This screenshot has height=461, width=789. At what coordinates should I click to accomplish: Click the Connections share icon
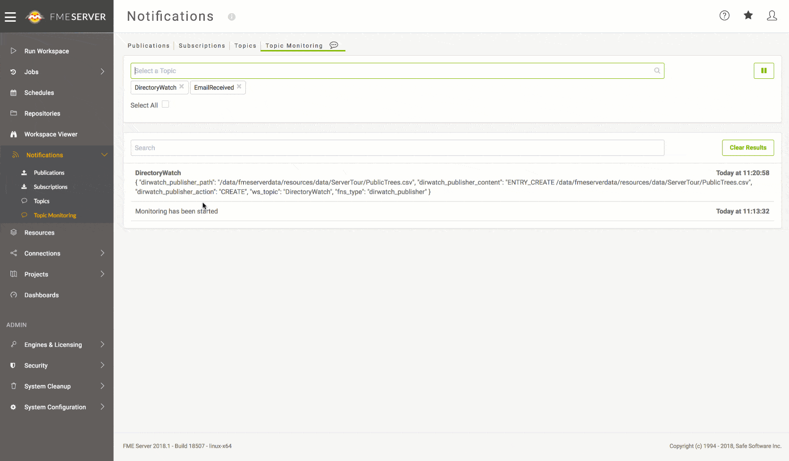point(14,253)
